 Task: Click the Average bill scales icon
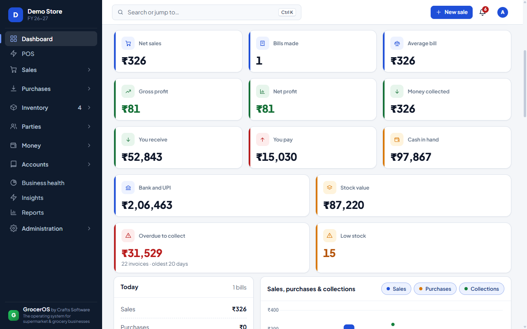coord(397,43)
